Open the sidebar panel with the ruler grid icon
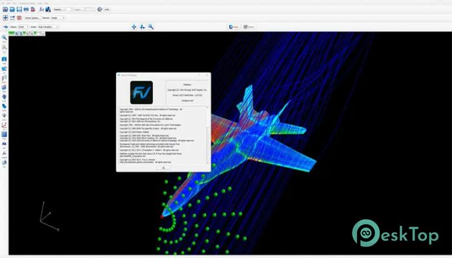Image resolution: width=452 pixels, height=258 pixels. pos(4,78)
